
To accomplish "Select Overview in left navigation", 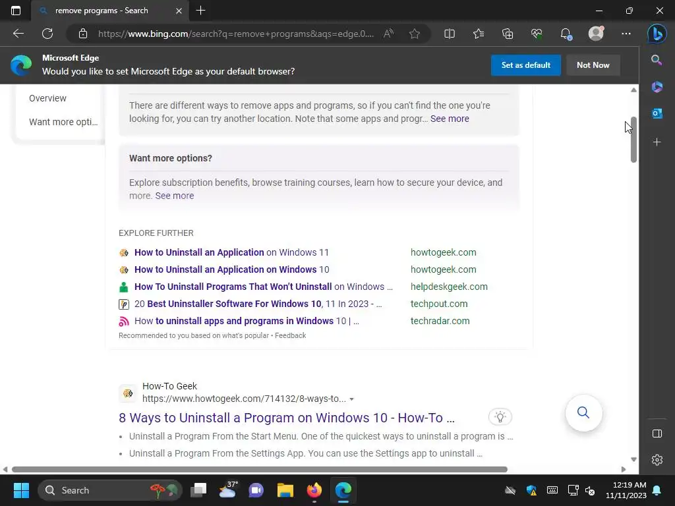I will [x=47, y=98].
